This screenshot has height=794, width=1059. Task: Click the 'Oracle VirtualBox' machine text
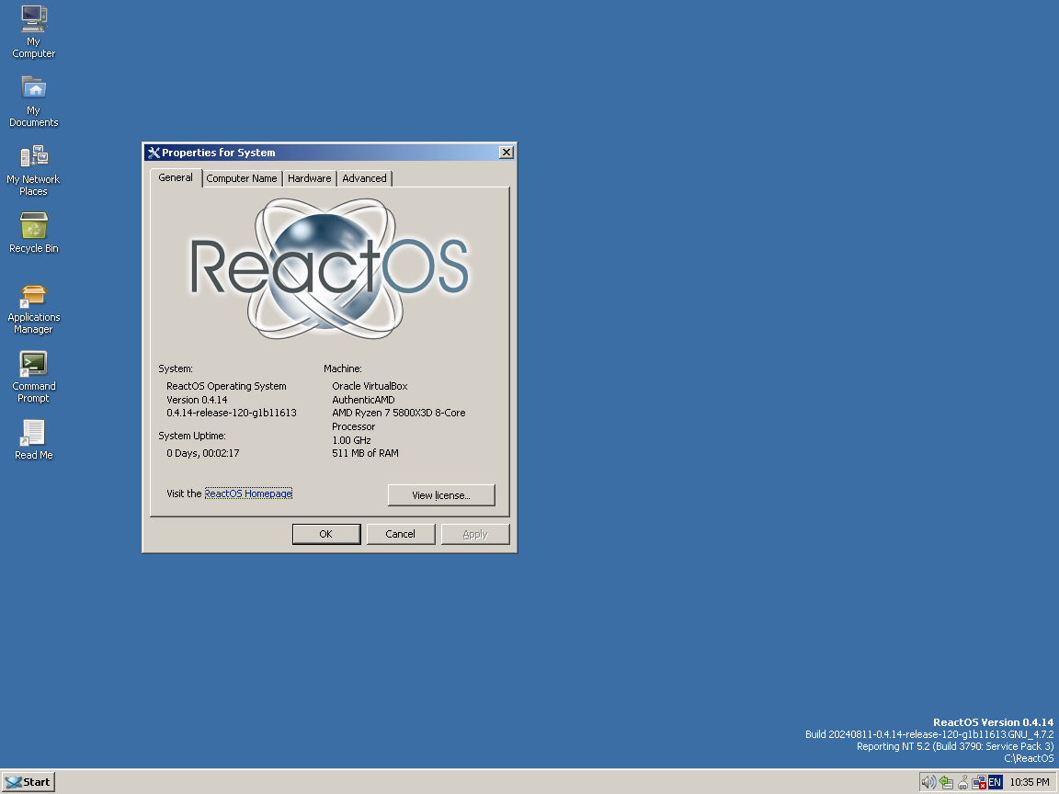coord(370,386)
